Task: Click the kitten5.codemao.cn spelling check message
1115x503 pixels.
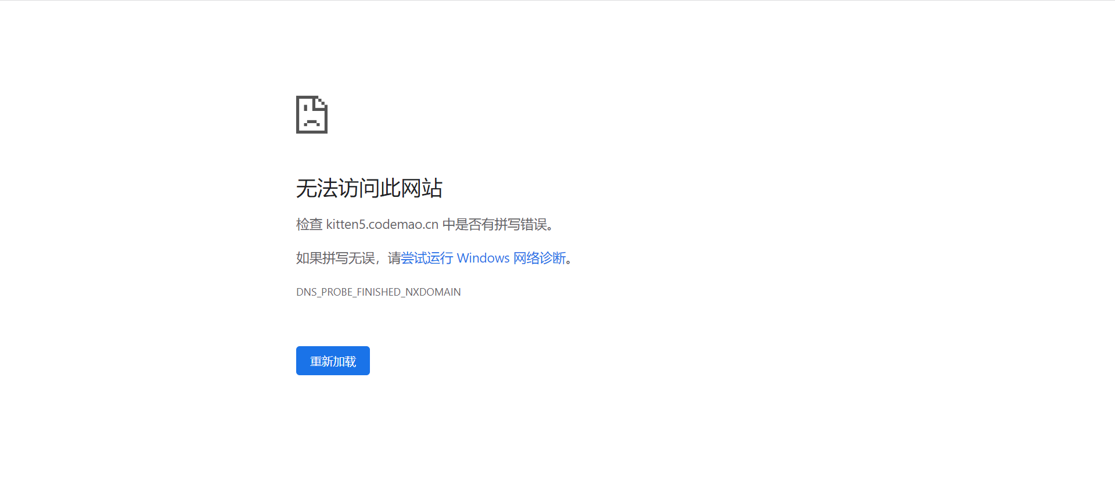Action: [x=425, y=224]
